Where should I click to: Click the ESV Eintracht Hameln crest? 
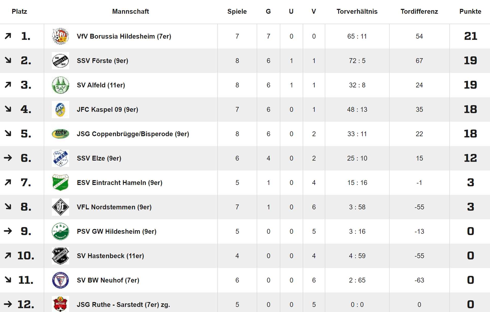pyautogui.click(x=60, y=183)
